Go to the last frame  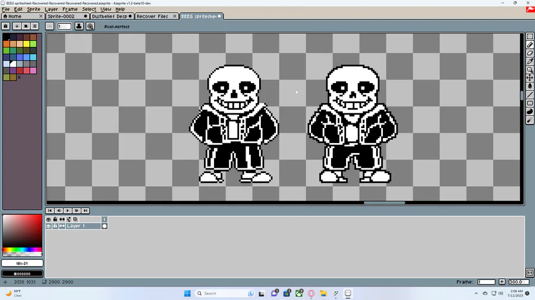(85, 210)
